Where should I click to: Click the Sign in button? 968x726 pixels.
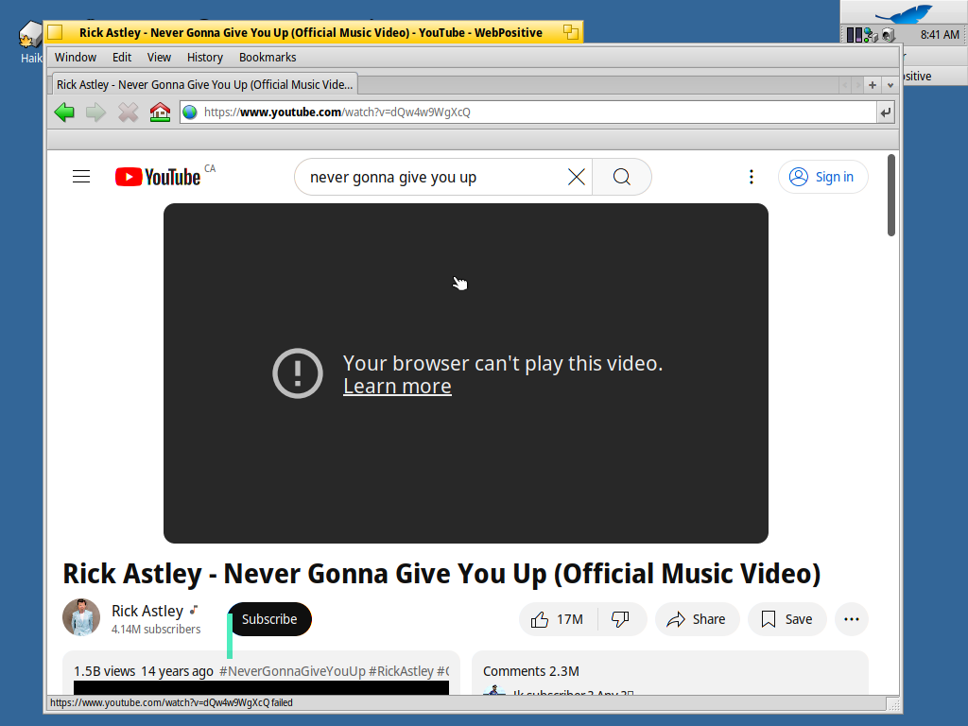pyautogui.click(x=823, y=177)
